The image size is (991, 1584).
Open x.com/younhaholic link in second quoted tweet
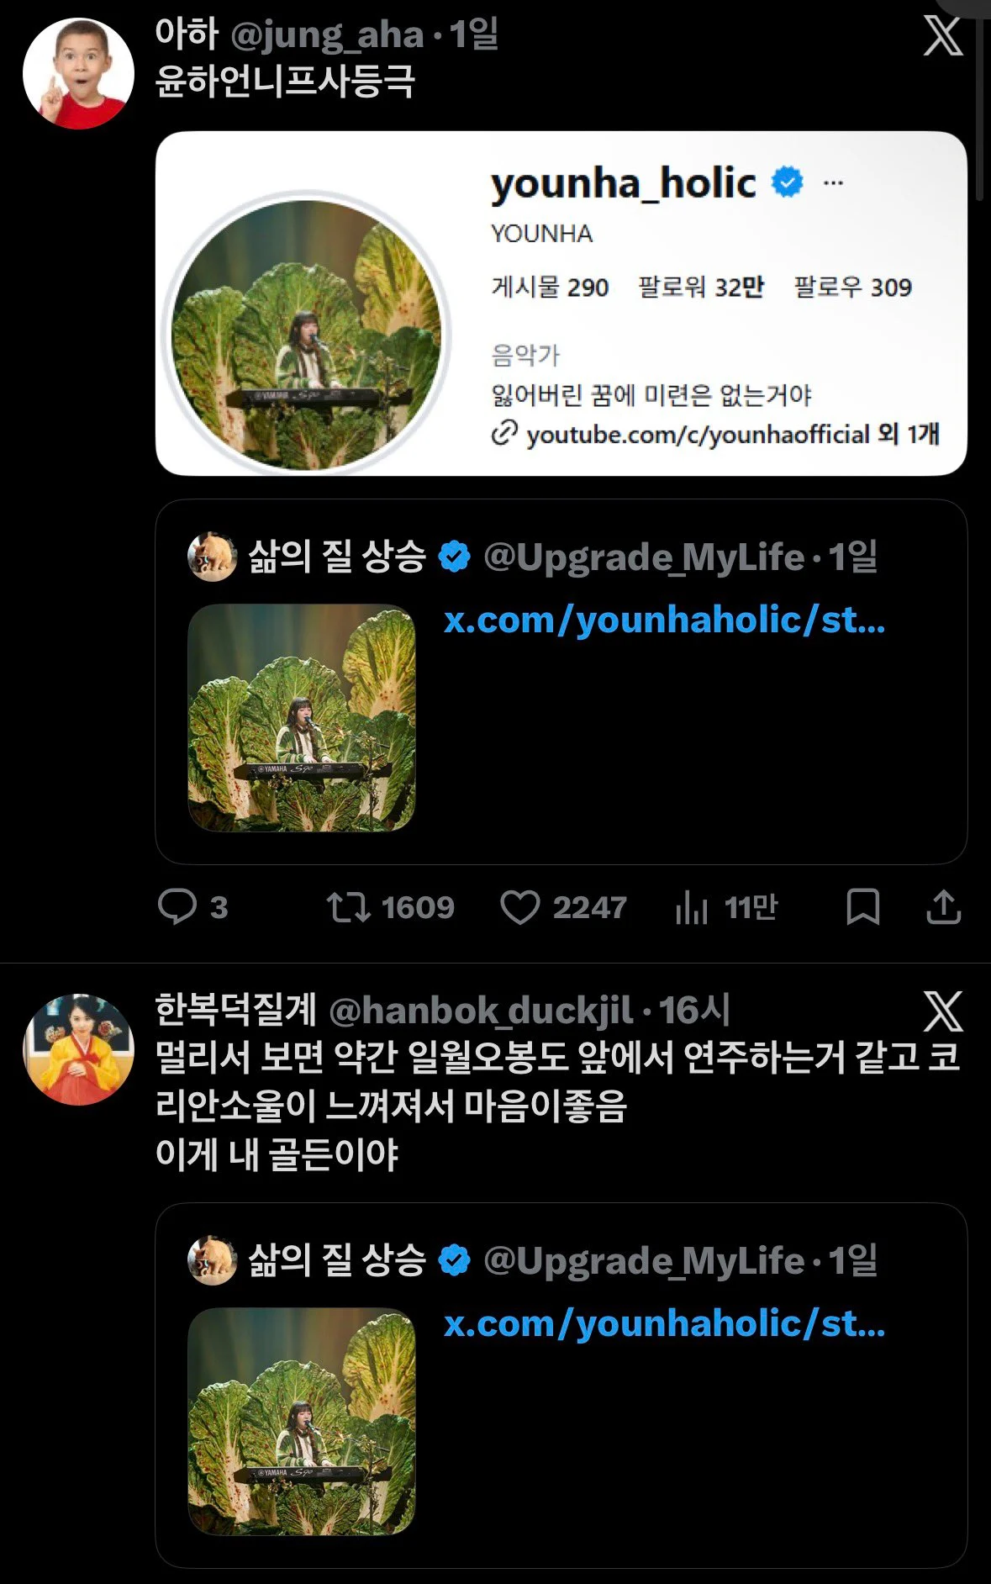coord(664,1324)
